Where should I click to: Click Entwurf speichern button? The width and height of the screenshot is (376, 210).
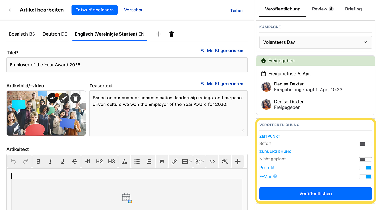click(x=95, y=10)
